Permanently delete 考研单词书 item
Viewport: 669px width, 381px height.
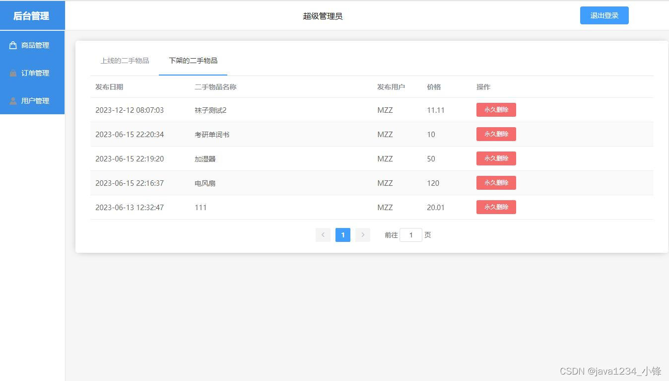coord(496,134)
